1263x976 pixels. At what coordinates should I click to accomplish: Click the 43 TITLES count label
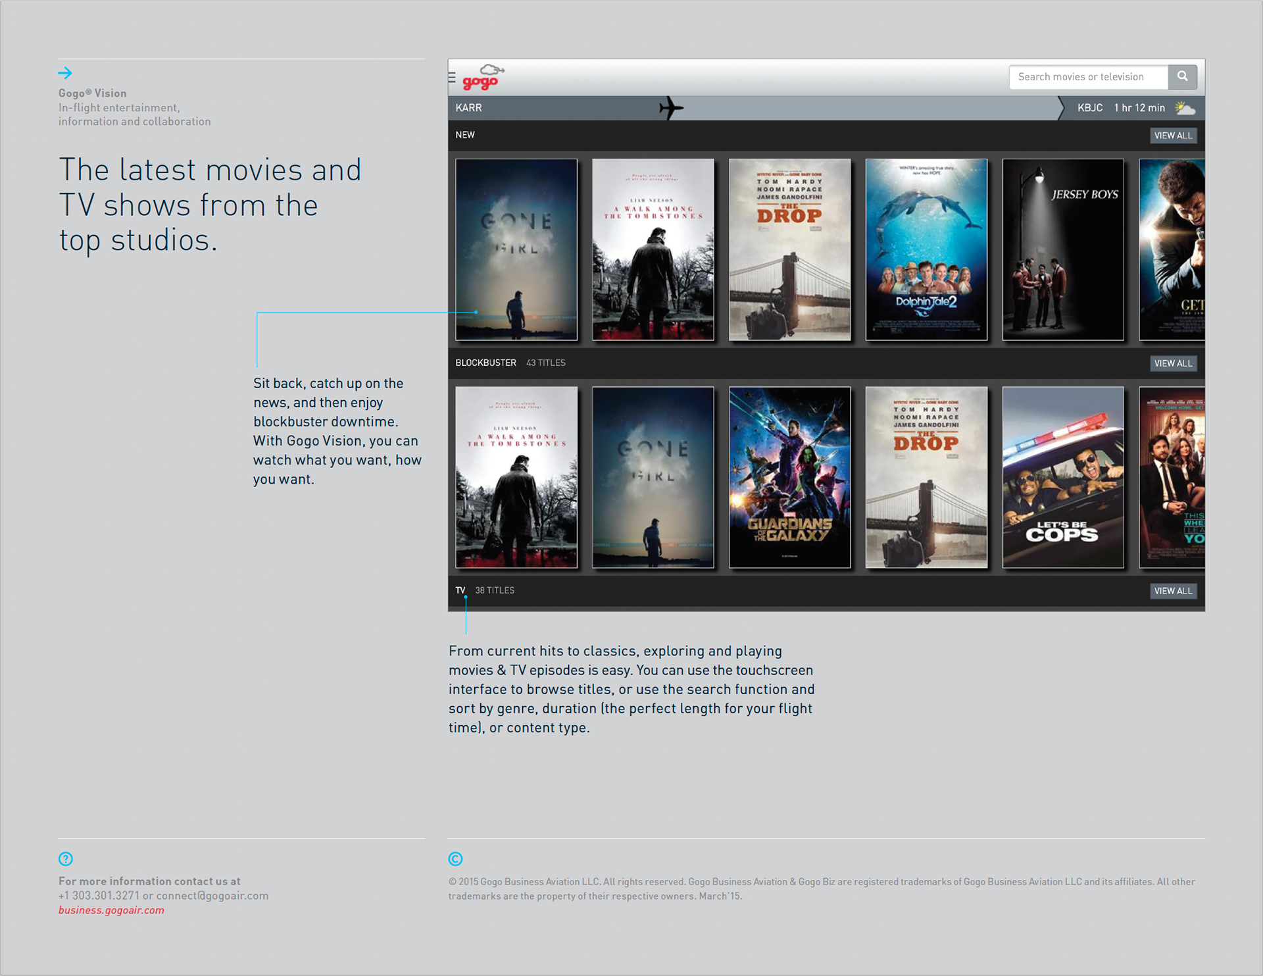(546, 363)
